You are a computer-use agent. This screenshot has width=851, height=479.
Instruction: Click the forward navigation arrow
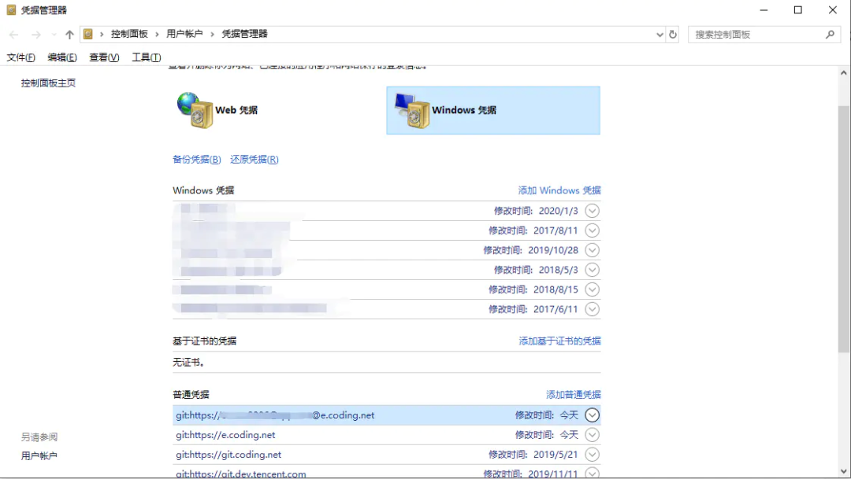click(x=35, y=35)
